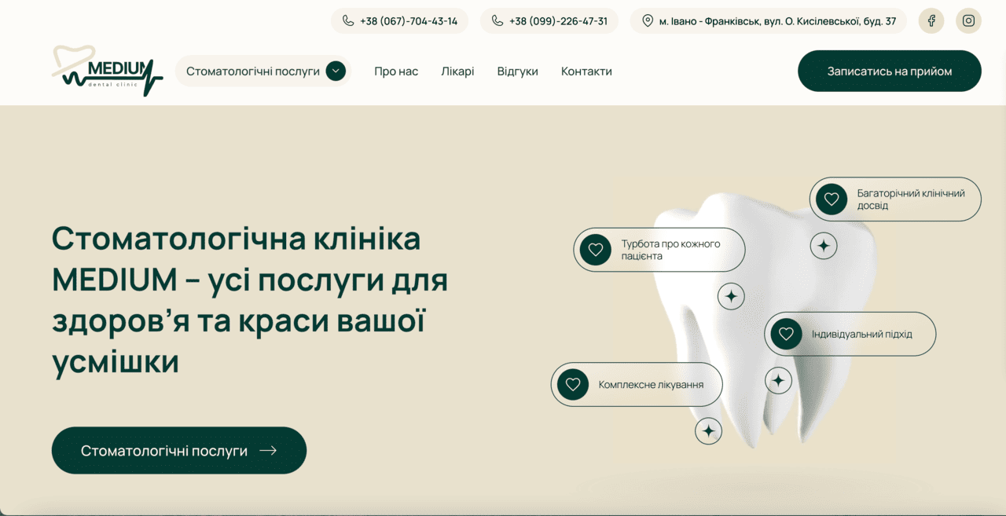Open the Facebook page icon

(x=931, y=20)
